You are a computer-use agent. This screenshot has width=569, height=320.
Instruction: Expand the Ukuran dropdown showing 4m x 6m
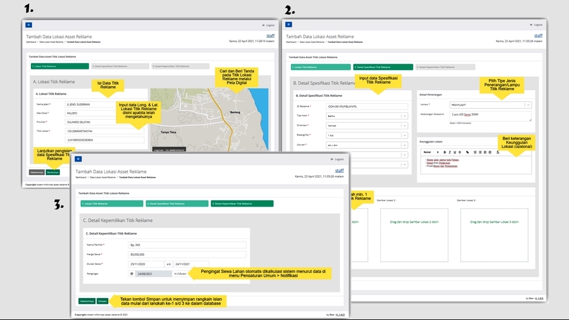(367, 145)
